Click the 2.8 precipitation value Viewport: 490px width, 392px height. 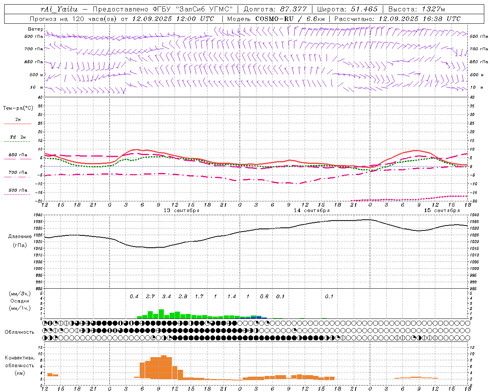point(183,297)
